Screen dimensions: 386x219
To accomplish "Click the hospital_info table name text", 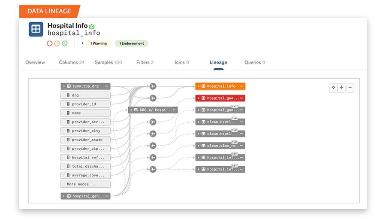I will point(74,33).
